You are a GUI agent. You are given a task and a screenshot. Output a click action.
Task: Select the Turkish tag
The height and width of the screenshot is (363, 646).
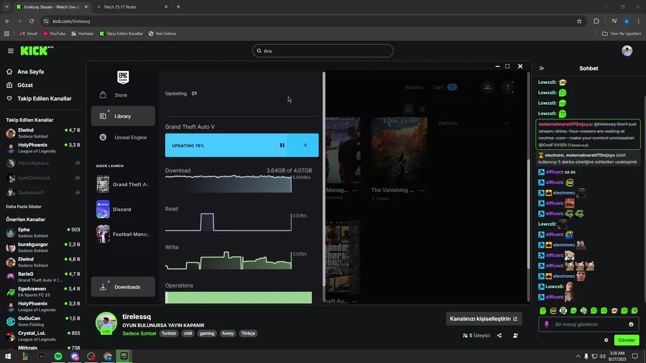pyautogui.click(x=169, y=333)
